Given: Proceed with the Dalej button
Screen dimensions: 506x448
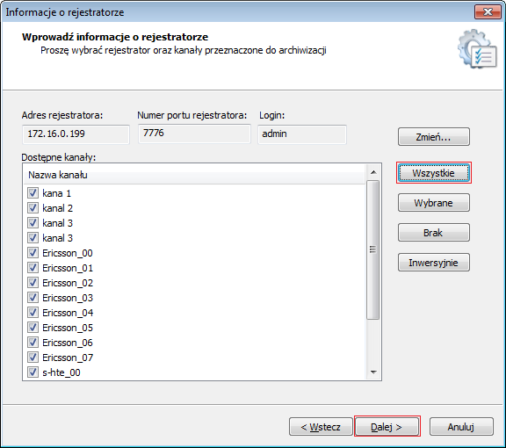Looking at the screenshot, I should click(x=387, y=427).
